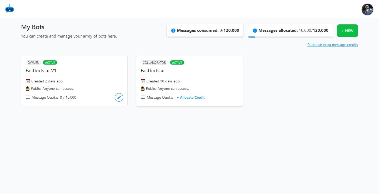Open the Fastbots.ai V1 bot title
The height and width of the screenshot is (194, 379).
point(41,70)
